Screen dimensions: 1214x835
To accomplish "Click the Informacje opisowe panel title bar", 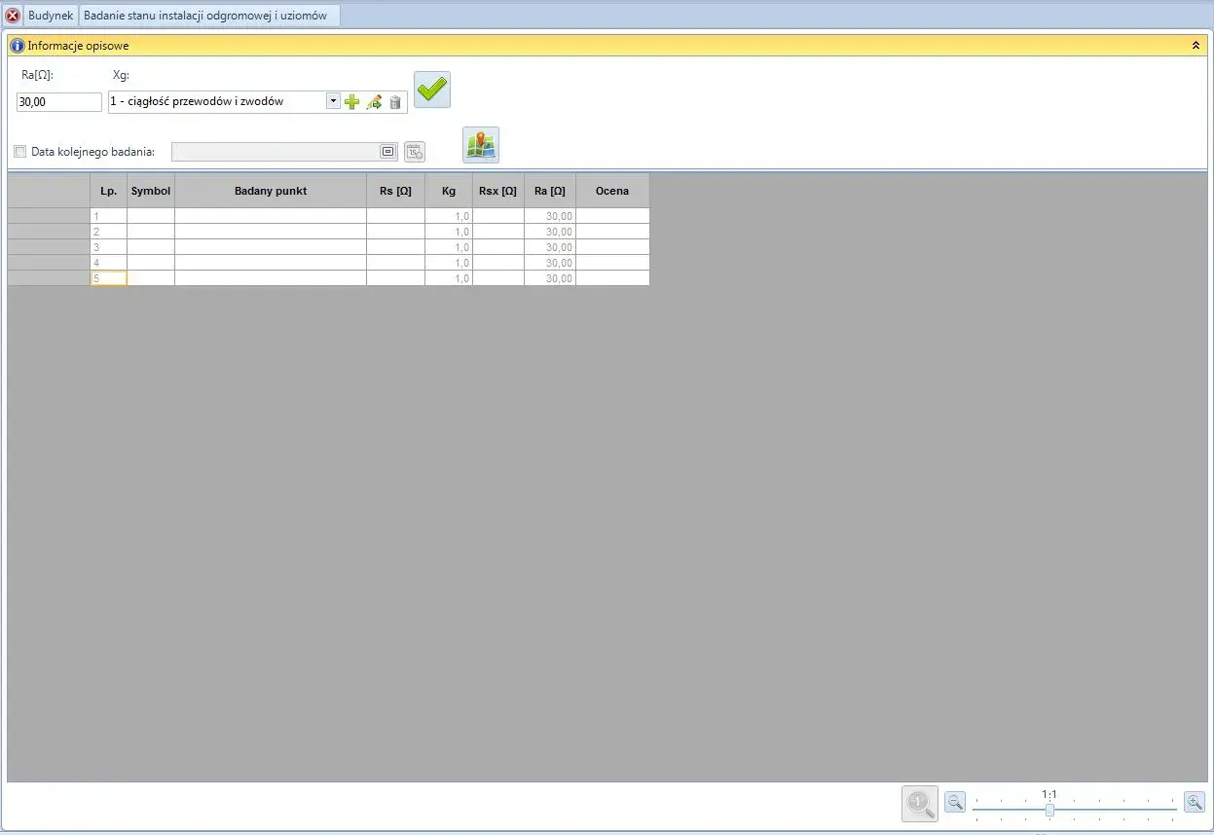I will click(607, 45).
